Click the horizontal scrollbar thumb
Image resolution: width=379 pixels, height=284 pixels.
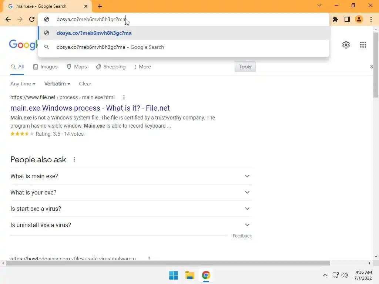coord(168,263)
